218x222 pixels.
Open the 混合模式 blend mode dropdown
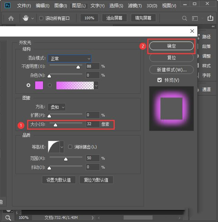(x=70, y=59)
